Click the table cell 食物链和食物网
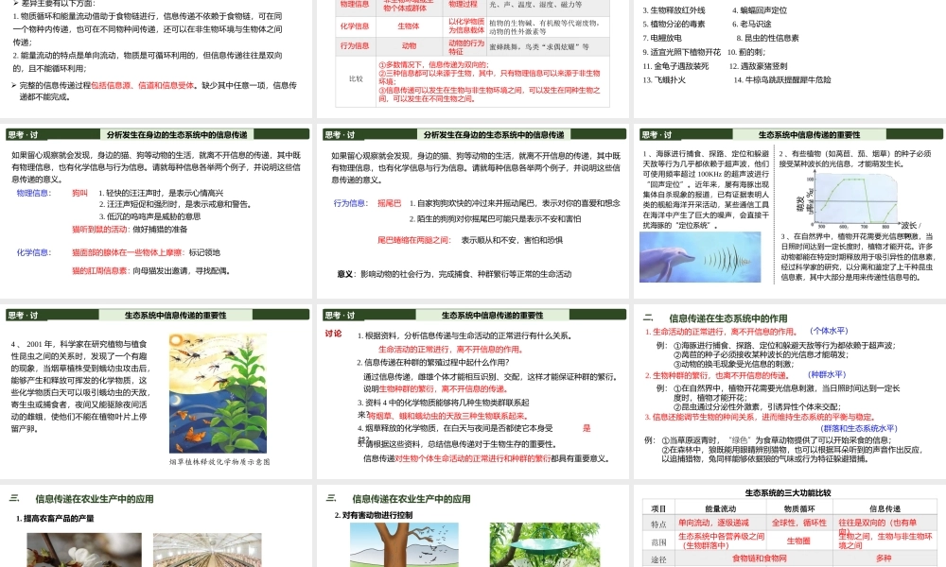 click(759, 558)
